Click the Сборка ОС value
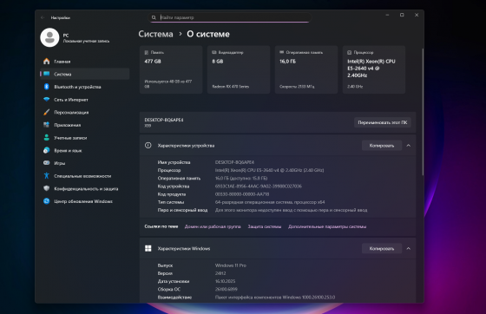The height and width of the screenshot is (314, 486). [227, 289]
